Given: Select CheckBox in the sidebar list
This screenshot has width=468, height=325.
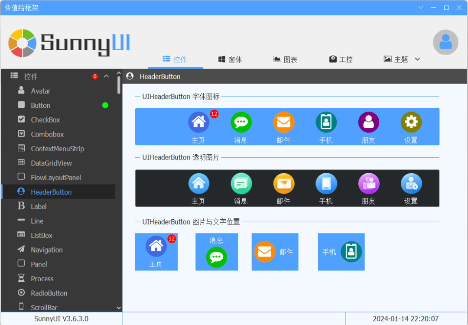Looking at the screenshot, I should 45,120.
